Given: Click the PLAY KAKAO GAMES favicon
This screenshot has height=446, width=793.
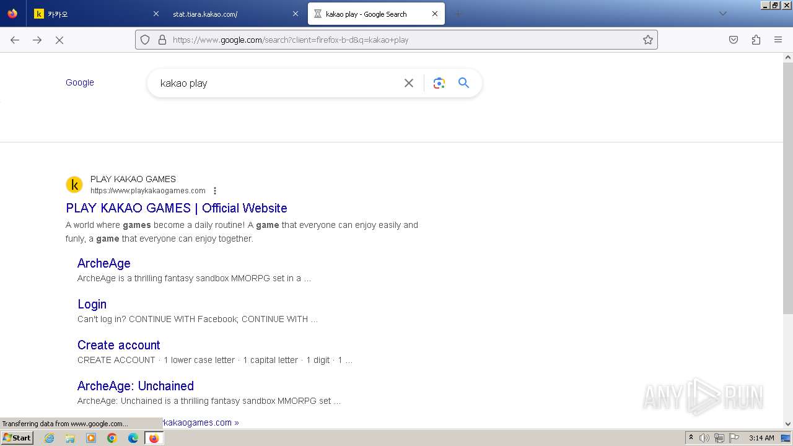Looking at the screenshot, I should click(x=74, y=185).
